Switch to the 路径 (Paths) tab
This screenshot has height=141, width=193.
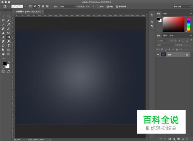[x=171, y=36]
